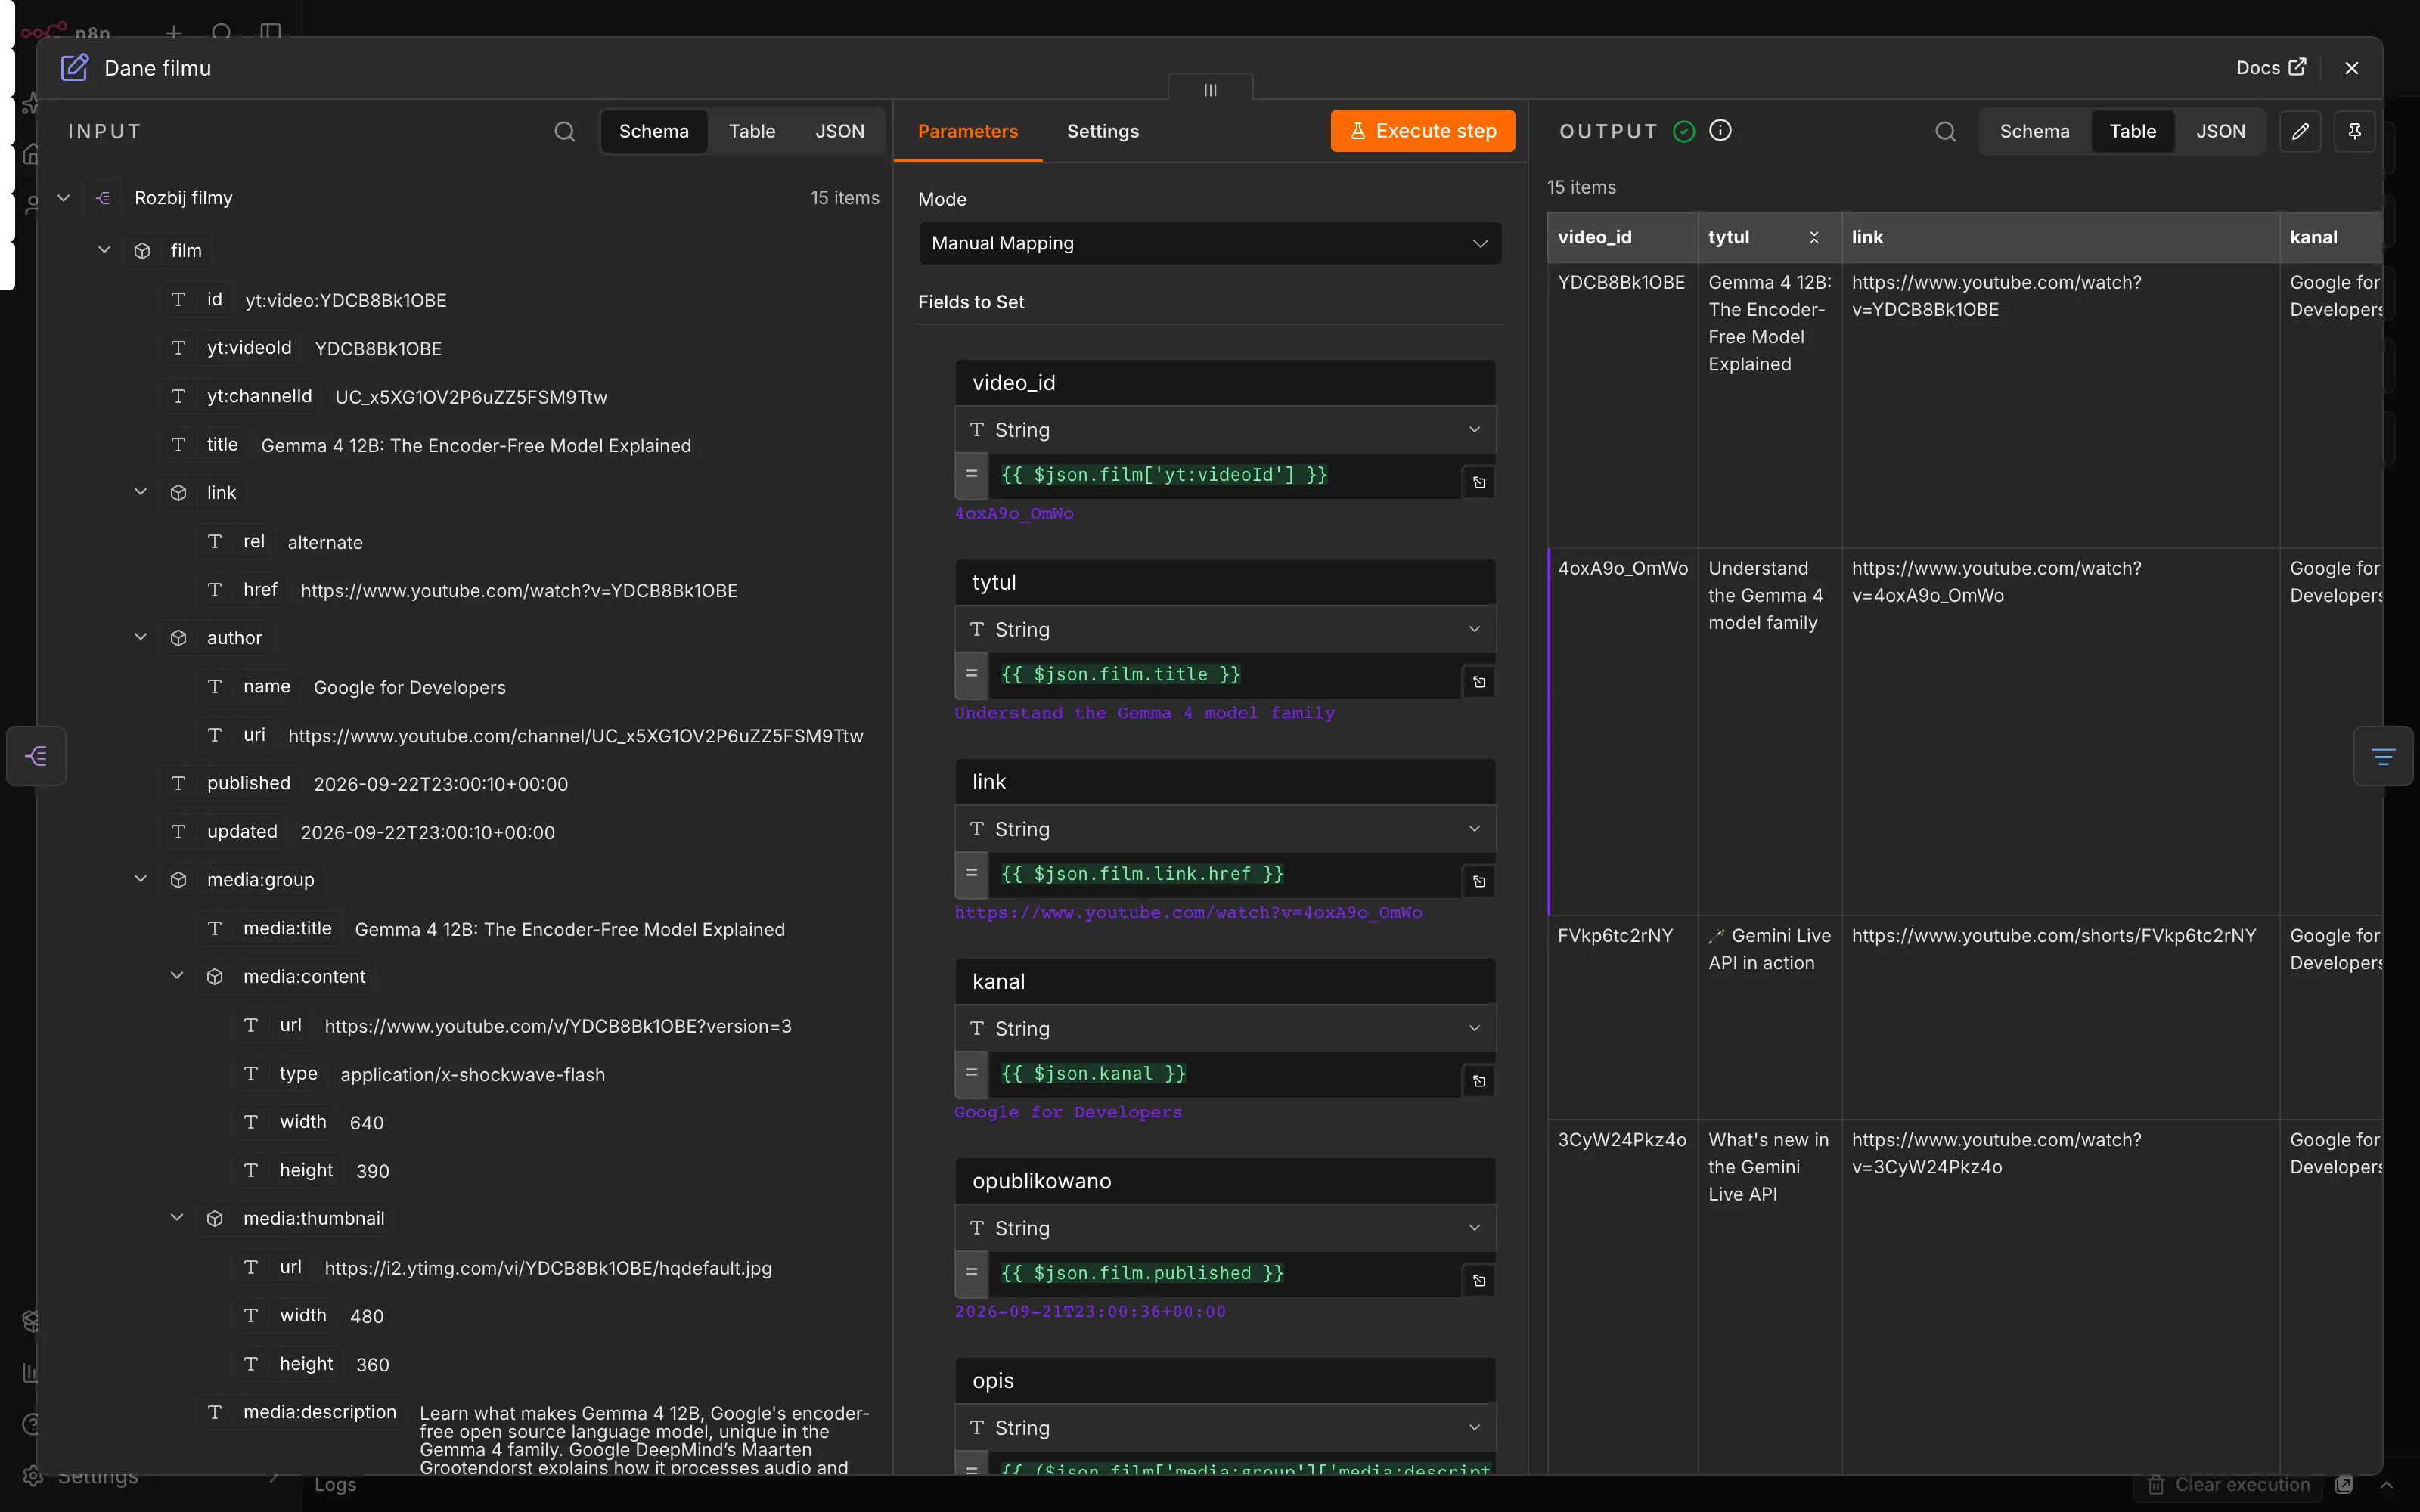The image size is (2420, 1512).
Task: Collapse the Rozbij filmy input node
Action: point(63,198)
